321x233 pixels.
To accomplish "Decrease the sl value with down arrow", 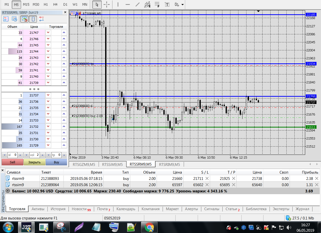I will pyautogui.click(x=5, y=155).
